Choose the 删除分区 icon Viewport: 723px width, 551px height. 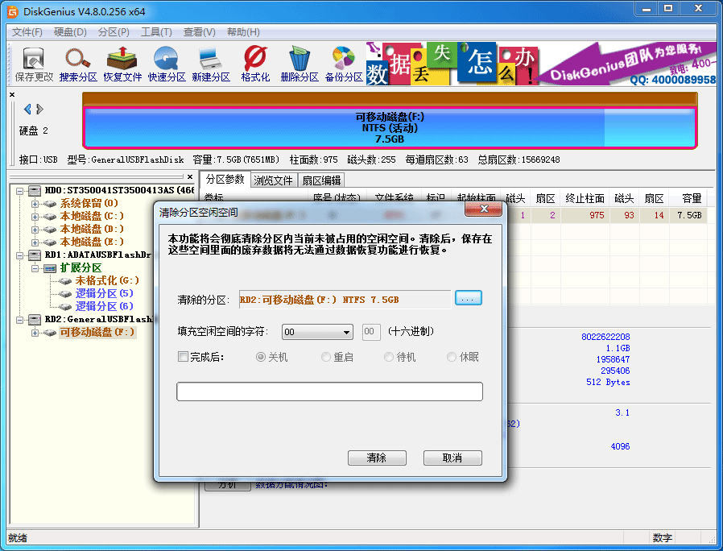(x=299, y=64)
